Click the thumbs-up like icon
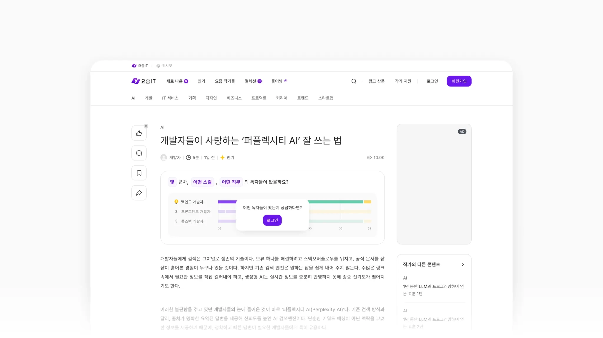 pyautogui.click(x=139, y=133)
